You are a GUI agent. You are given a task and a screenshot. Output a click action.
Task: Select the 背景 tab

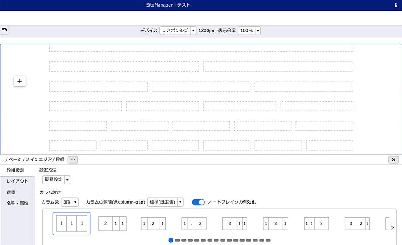(x=11, y=192)
